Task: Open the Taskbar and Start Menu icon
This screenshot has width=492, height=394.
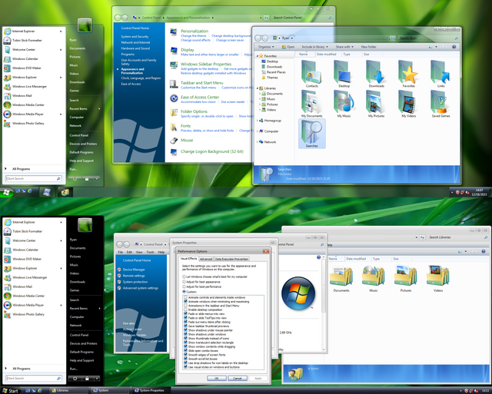Action: tap(174, 84)
